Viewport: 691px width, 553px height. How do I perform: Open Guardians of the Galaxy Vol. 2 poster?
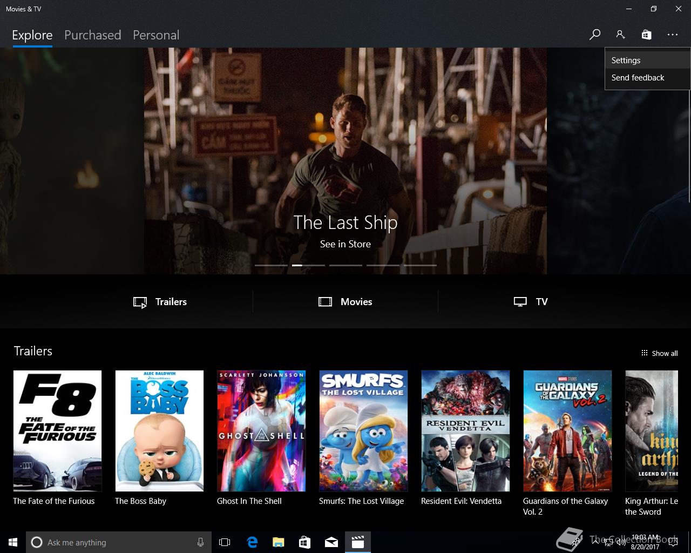[x=567, y=431]
